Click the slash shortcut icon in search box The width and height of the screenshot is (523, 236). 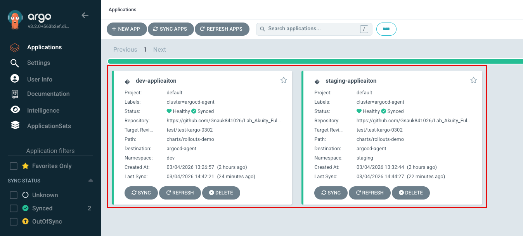[364, 29]
